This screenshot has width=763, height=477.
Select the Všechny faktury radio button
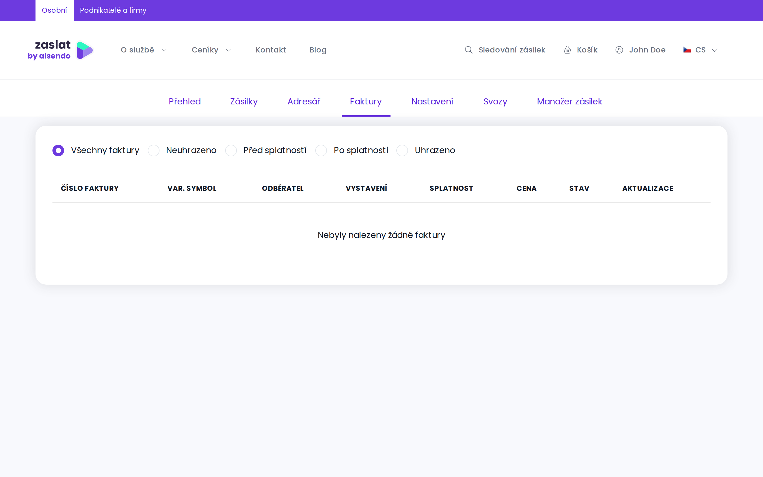[58, 151]
